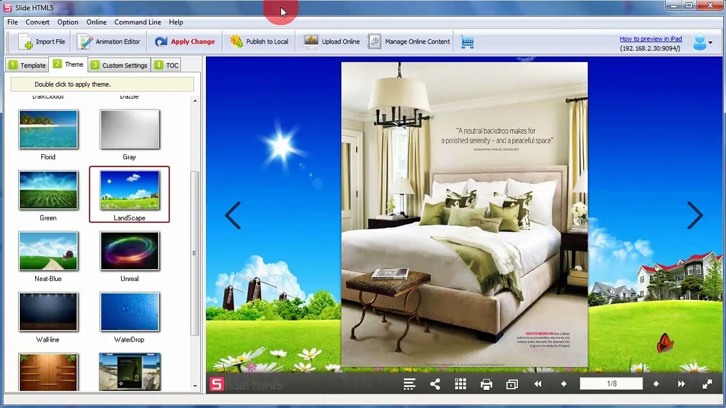Click Publish to Local
This screenshot has height=408, width=726.
(259, 41)
